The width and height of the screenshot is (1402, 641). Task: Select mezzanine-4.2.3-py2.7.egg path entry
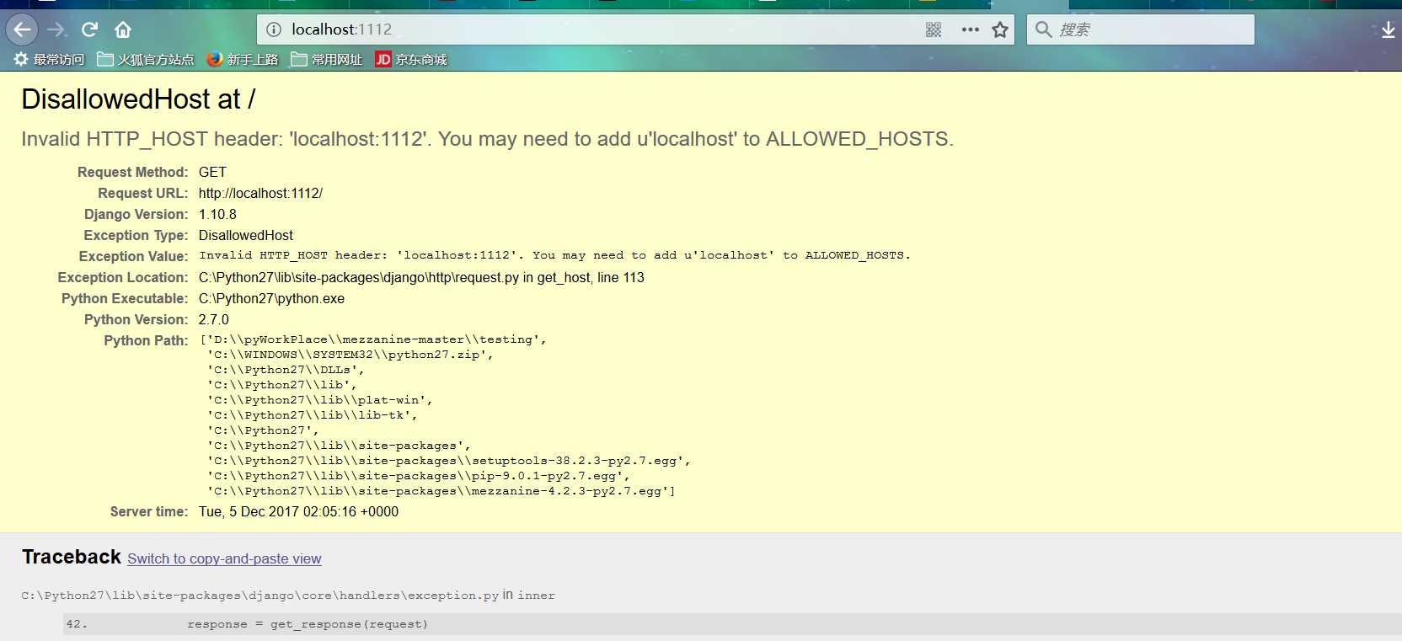coord(441,491)
